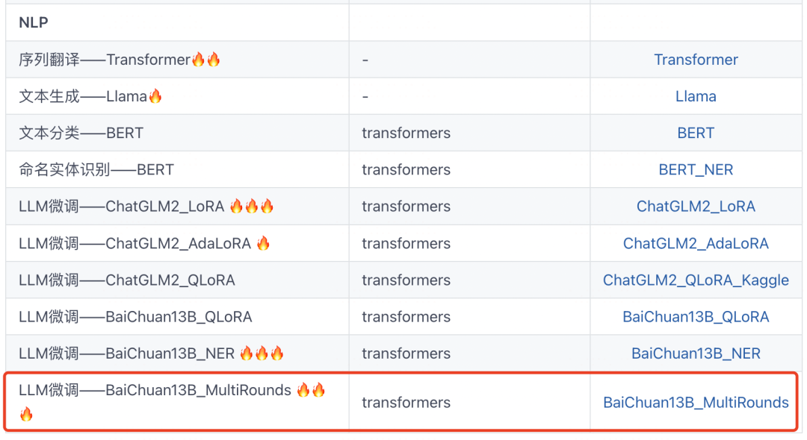Select the 命名实体识别 BERT row label

96,169
